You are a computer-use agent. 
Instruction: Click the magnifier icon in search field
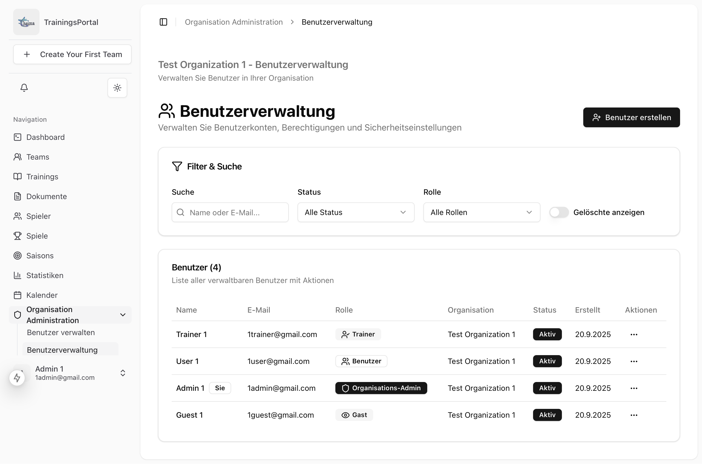tap(180, 212)
